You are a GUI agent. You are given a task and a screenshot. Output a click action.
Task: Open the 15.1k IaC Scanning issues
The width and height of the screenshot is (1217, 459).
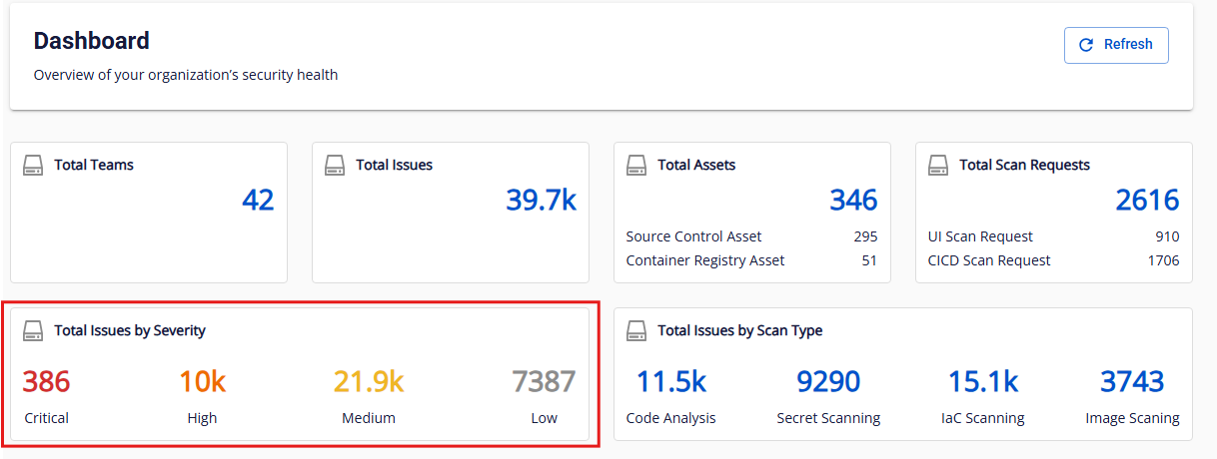(x=981, y=382)
